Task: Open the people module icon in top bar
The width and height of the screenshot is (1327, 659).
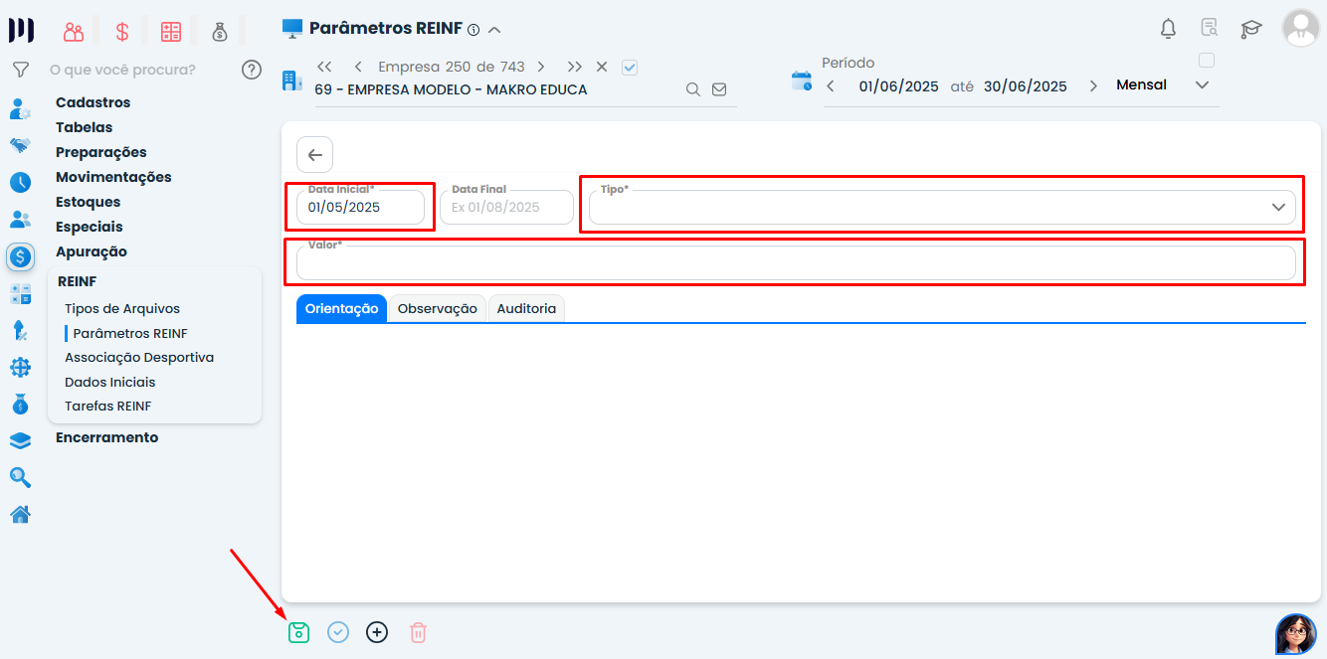Action: pos(74,32)
